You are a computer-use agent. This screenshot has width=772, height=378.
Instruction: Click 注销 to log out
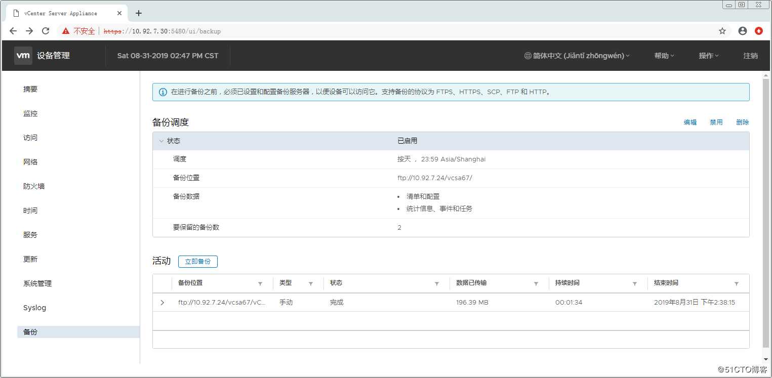[x=751, y=56]
